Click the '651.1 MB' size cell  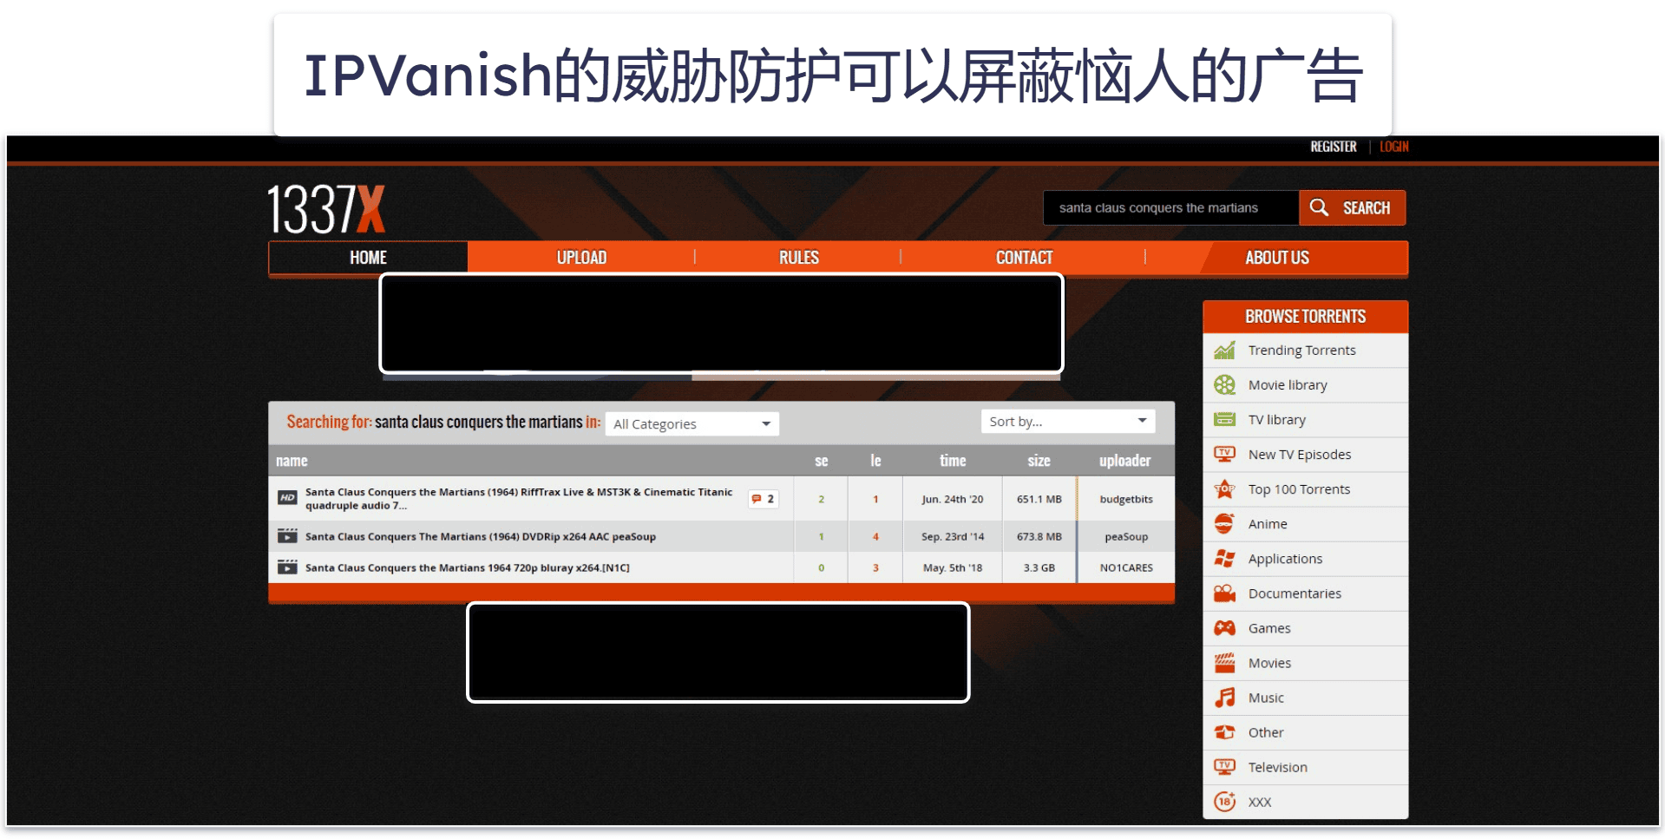[x=1039, y=499]
